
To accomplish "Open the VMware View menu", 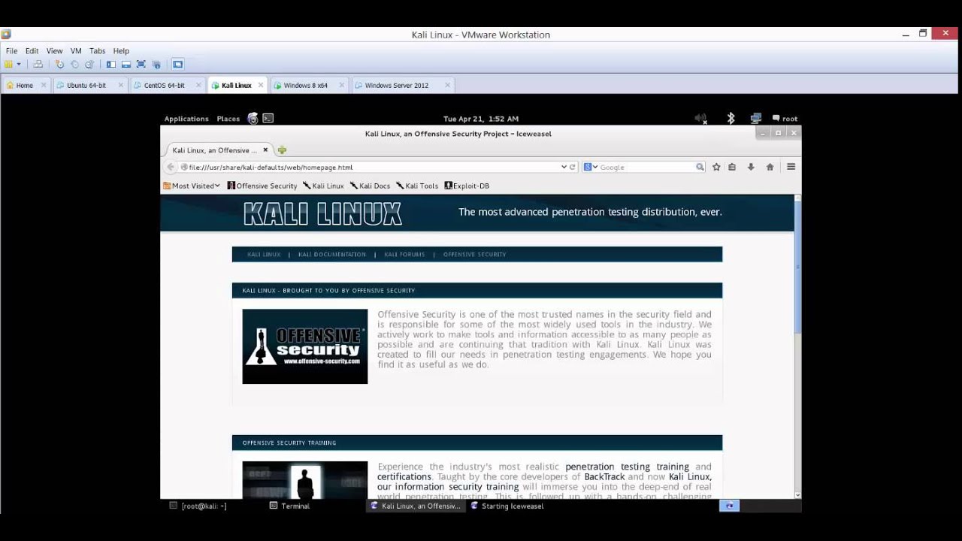I will click(55, 51).
